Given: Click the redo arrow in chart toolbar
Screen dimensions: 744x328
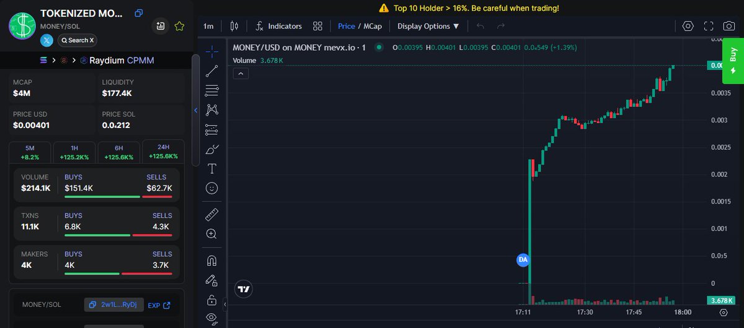Looking at the screenshot, I should pos(501,26).
